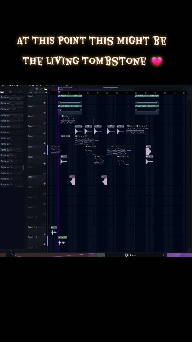
Task: Select Pattern 10 in the picker list
Action: click(x=12, y=150)
